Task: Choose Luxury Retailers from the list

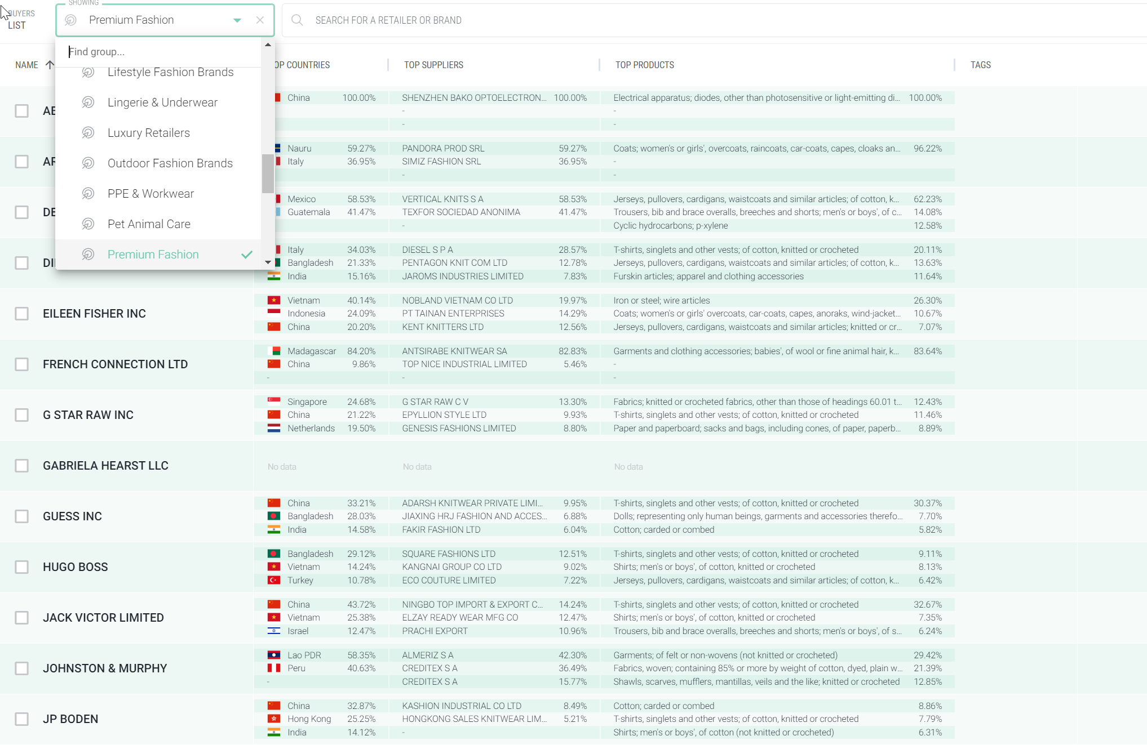Action: [x=158, y=133]
